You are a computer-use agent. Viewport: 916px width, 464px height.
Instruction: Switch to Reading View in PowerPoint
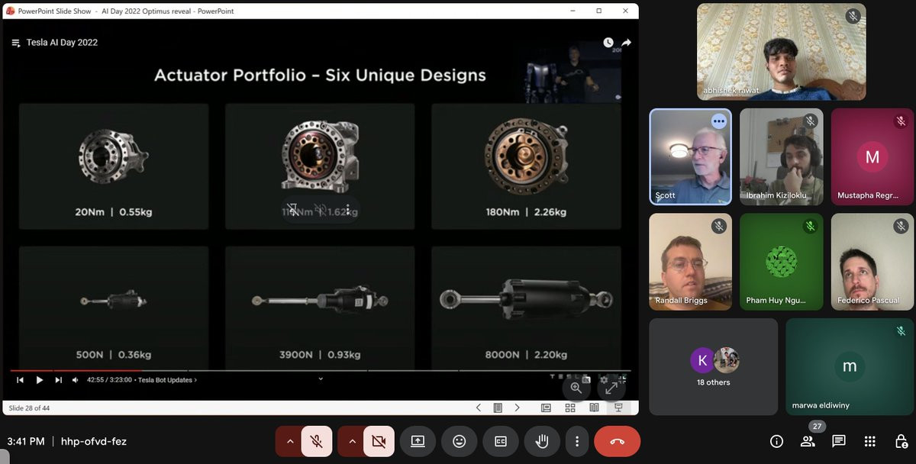click(x=594, y=408)
